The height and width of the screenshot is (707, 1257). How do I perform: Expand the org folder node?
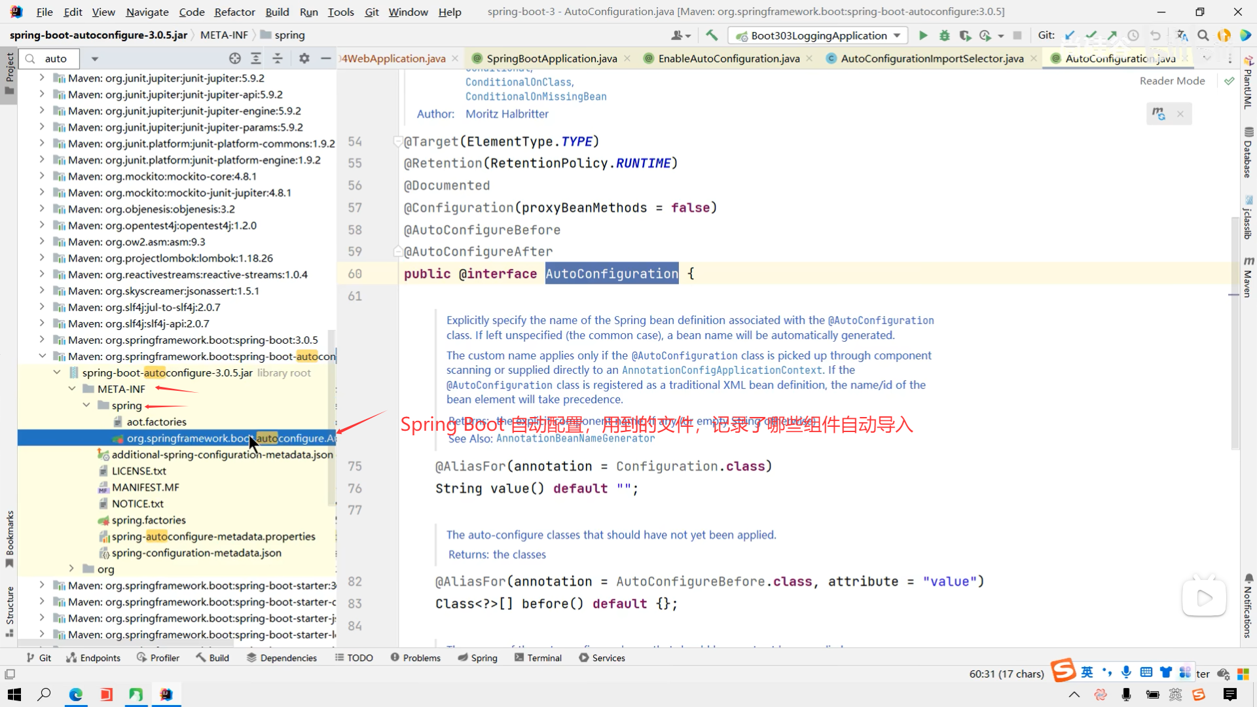click(x=72, y=569)
